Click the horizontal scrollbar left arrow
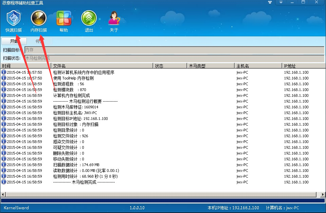Viewport: 326px width, 213px height. [x=3, y=195]
